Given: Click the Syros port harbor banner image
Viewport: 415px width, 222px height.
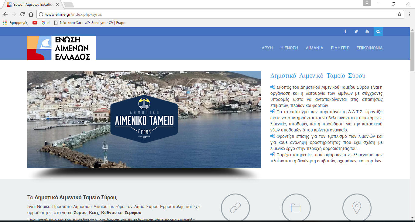Looking at the screenshot, I should click(x=144, y=119).
